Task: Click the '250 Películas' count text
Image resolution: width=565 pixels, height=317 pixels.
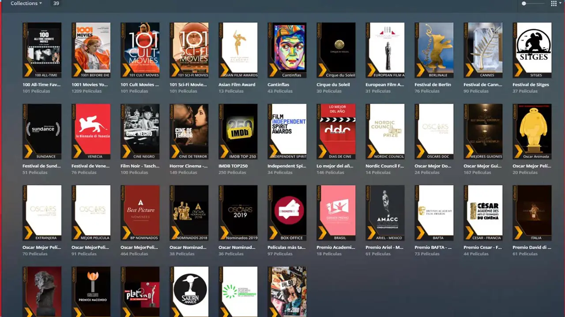Action: [233, 173]
